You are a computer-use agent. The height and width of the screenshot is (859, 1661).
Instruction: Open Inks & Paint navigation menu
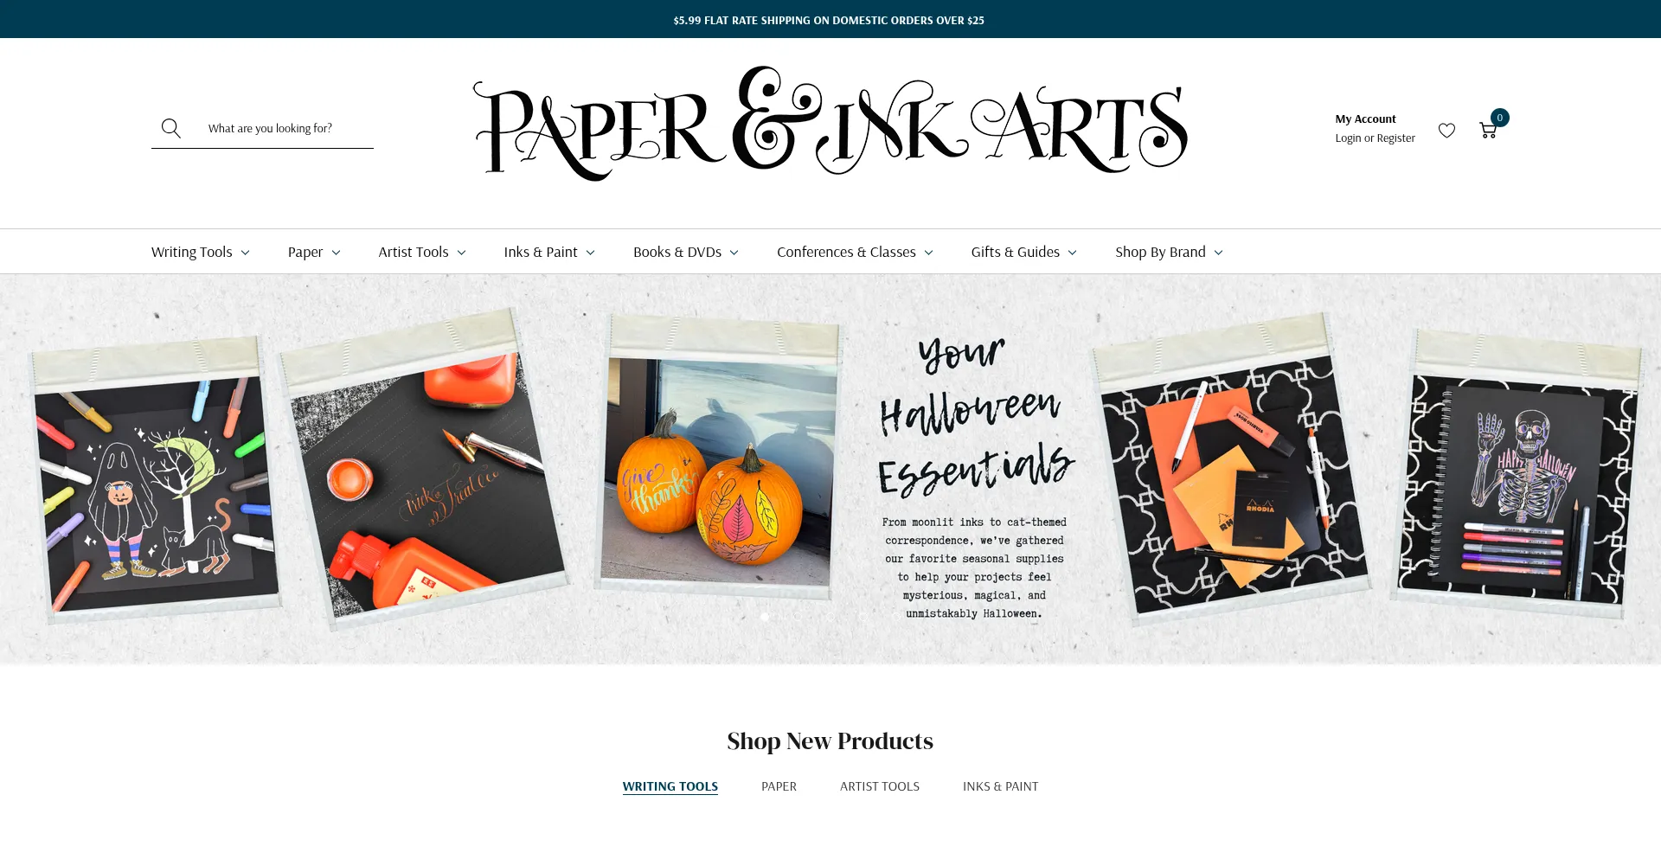tap(549, 252)
